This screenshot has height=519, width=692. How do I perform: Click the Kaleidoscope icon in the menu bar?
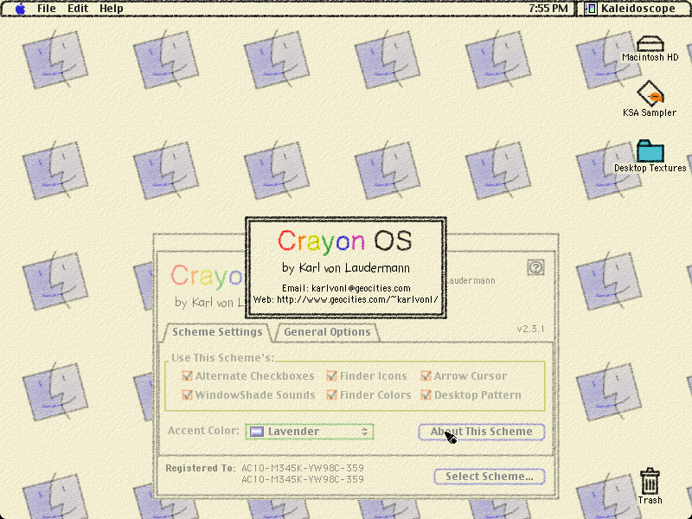pyautogui.click(x=591, y=9)
